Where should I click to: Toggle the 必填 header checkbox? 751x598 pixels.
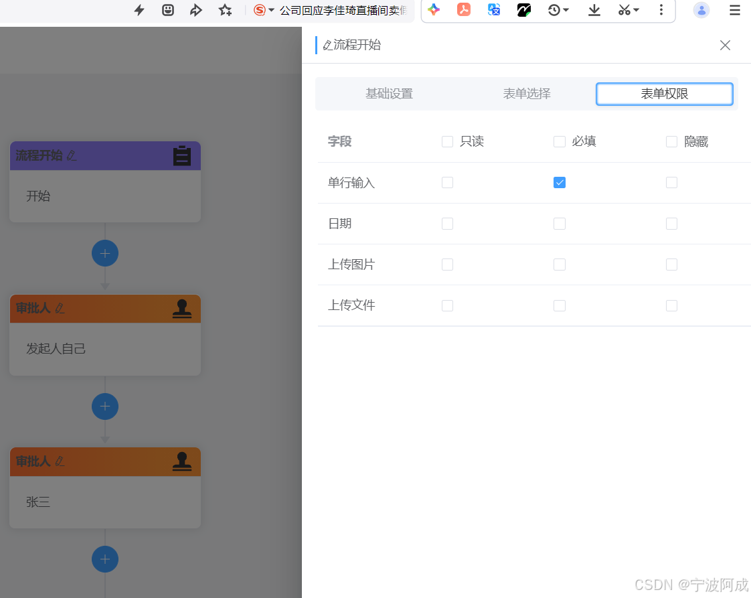[560, 141]
